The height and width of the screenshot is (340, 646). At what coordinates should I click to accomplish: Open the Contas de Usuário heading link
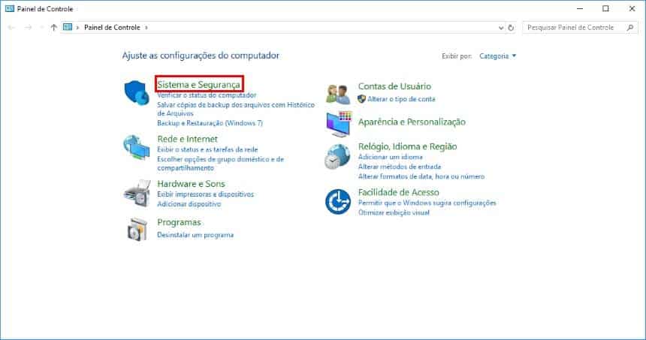point(394,86)
